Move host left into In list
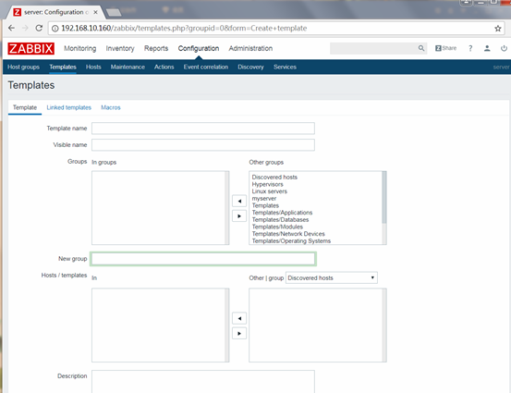Screen dimensions: 511x393 click(239, 318)
